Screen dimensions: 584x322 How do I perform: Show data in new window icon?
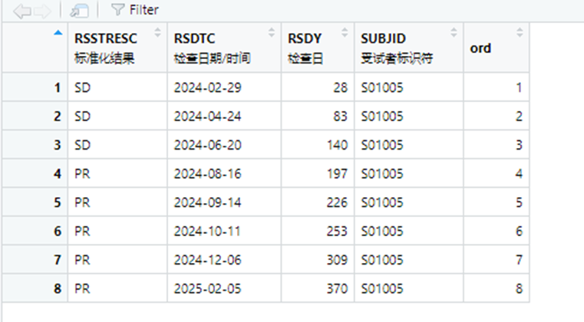click(x=78, y=10)
